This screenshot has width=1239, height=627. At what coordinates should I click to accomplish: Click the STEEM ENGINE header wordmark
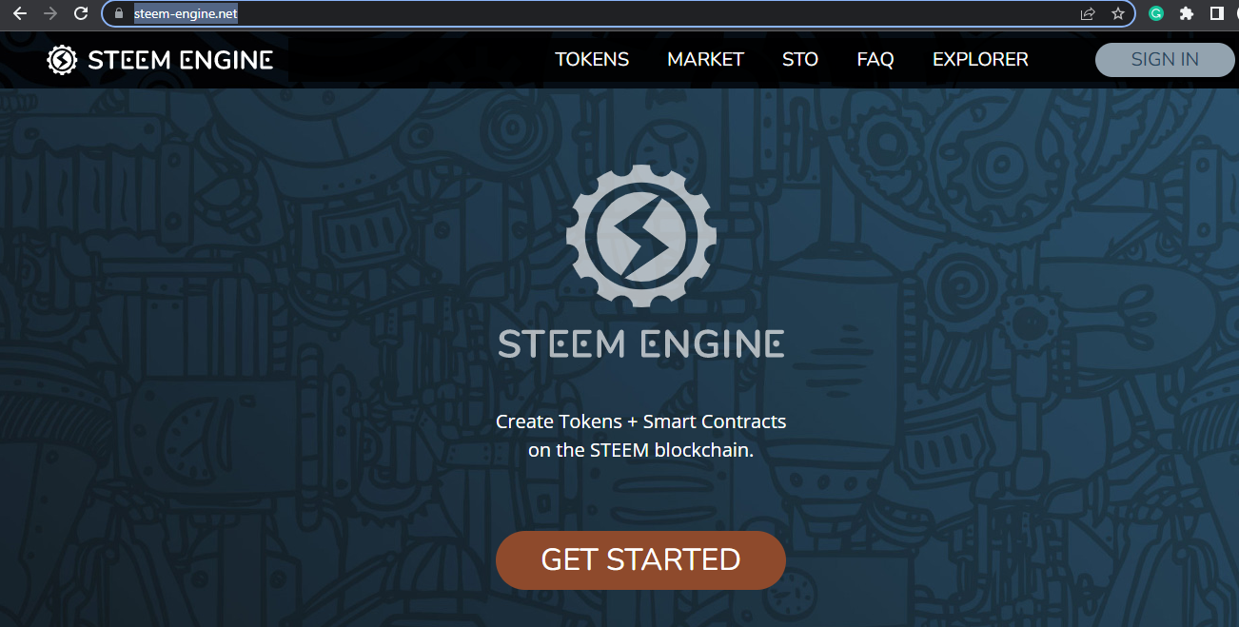[181, 60]
